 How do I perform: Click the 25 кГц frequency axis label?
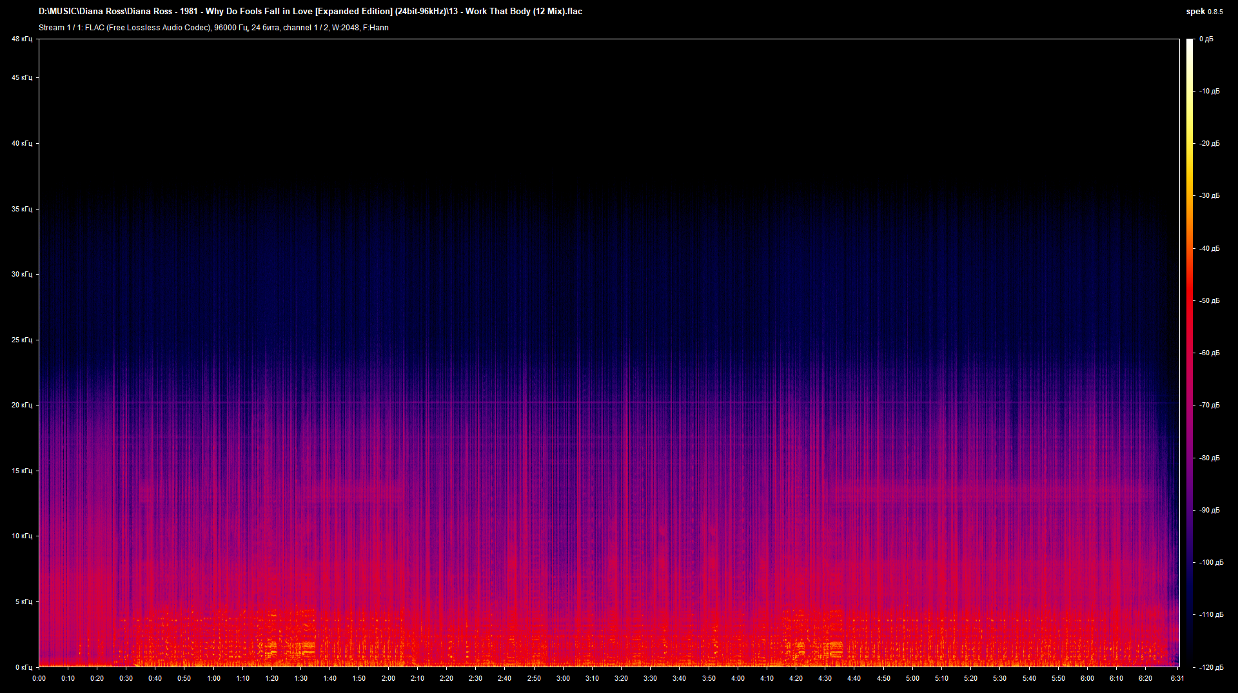coord(21,339)
